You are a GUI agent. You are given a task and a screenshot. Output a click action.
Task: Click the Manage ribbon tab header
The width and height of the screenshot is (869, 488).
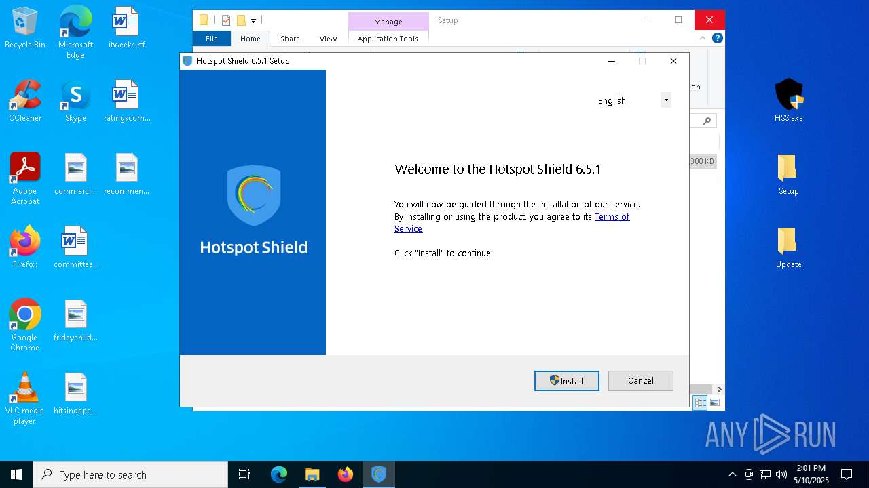388,22
